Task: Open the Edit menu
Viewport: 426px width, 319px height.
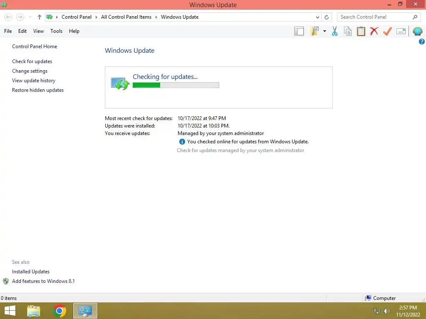Action: pos(22,31)
